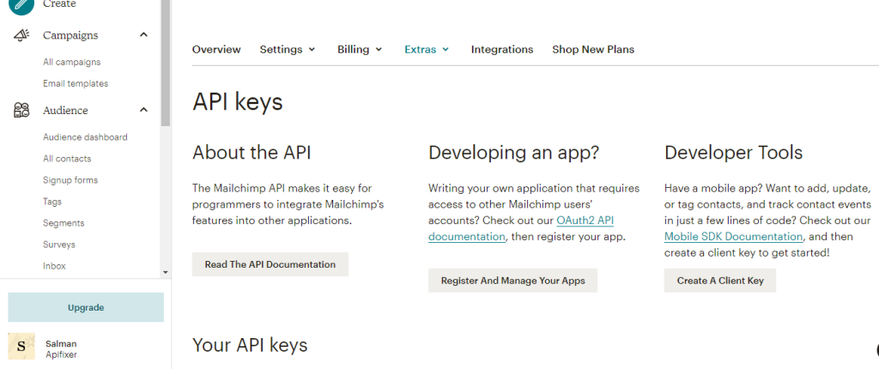Click the Campaigns megaphone icon
This screenshot has width=879, height=369.
(22, 35)
